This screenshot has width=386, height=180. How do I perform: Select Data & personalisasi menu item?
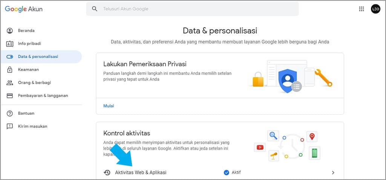click(x=38, y=57)
